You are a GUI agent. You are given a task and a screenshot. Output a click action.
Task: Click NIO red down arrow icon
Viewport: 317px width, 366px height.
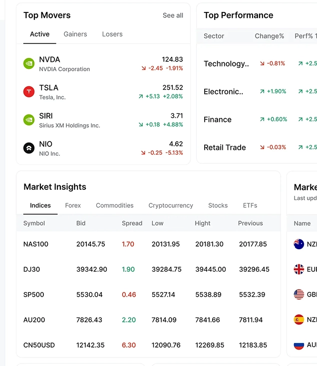tap(143, 153)
